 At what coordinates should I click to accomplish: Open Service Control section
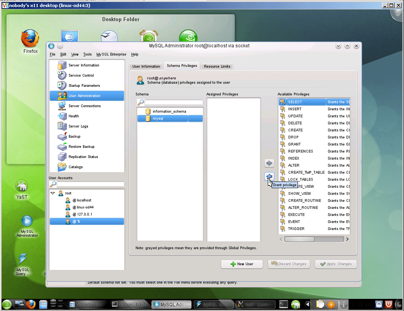point(87,76)
